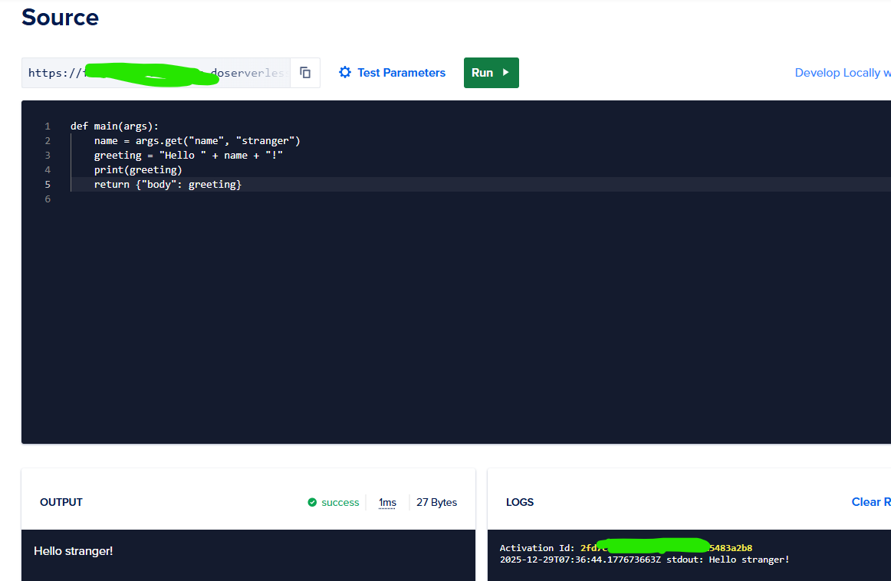This screenshot has height=581, width=891.
Task: Place cursor on line 1 def main(args):
Action: [115, 126]
